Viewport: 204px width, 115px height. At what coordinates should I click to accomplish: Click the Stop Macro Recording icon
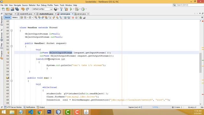point(76,18)
